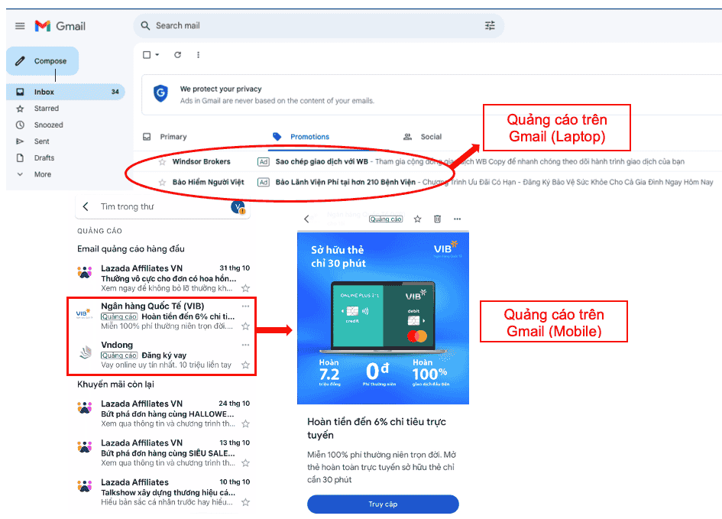Click in the Search mail field
722x519 pixels.
point(318,26)
